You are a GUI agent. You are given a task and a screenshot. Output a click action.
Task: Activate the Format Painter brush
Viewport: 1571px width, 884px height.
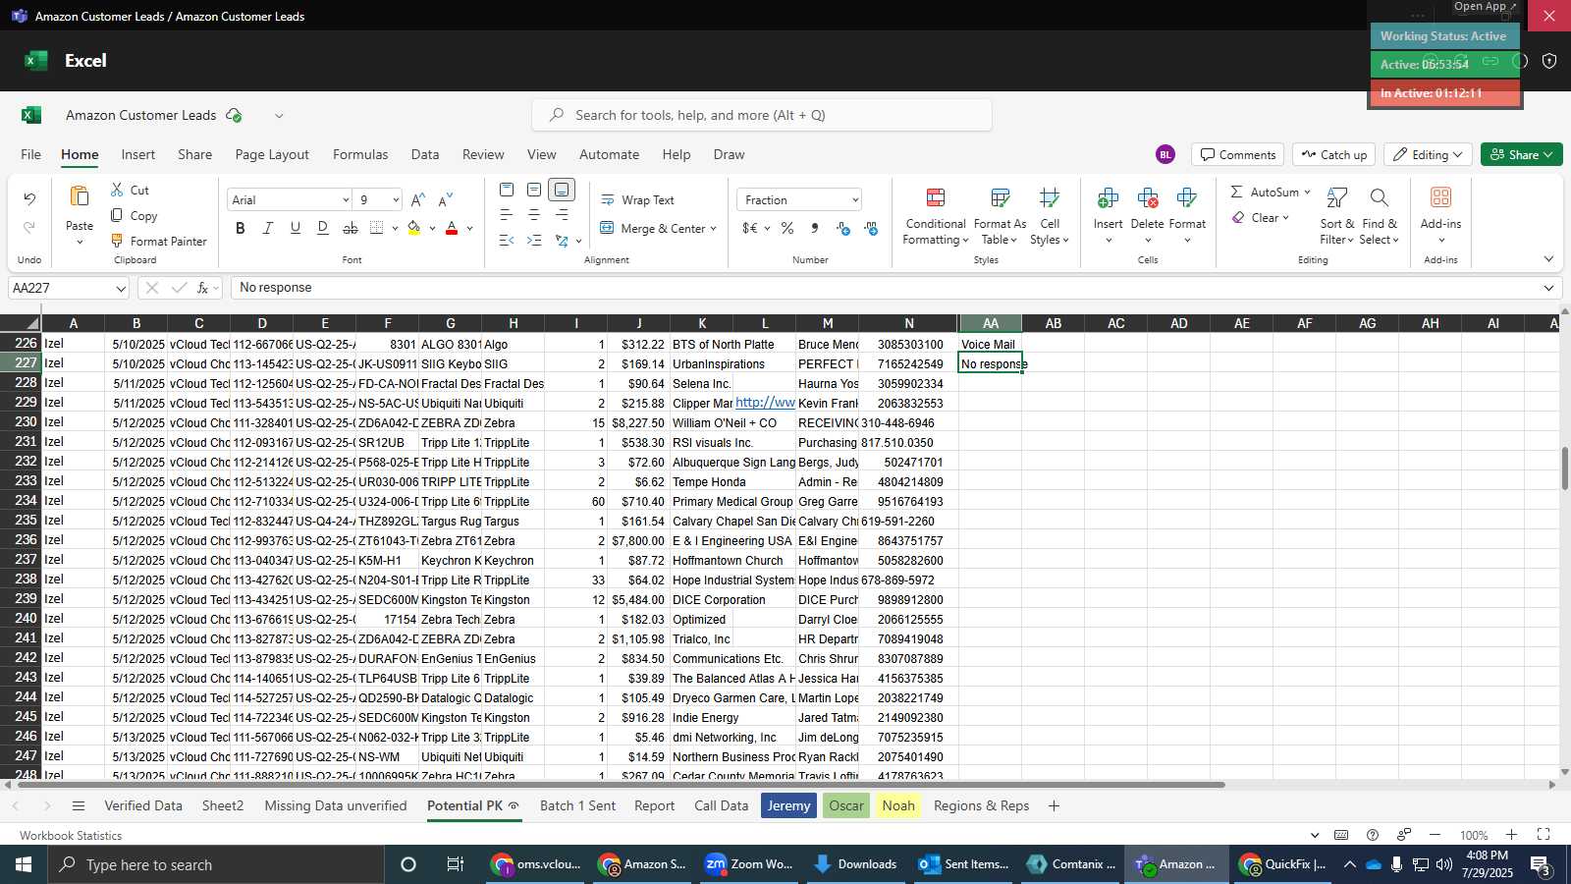[x=117, y=241]
